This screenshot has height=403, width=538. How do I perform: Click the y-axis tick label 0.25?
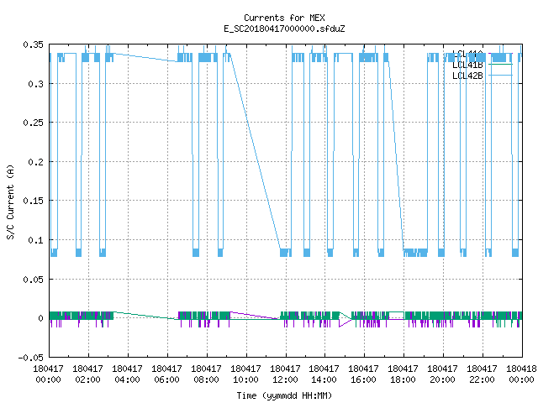[x=34, y=123]
